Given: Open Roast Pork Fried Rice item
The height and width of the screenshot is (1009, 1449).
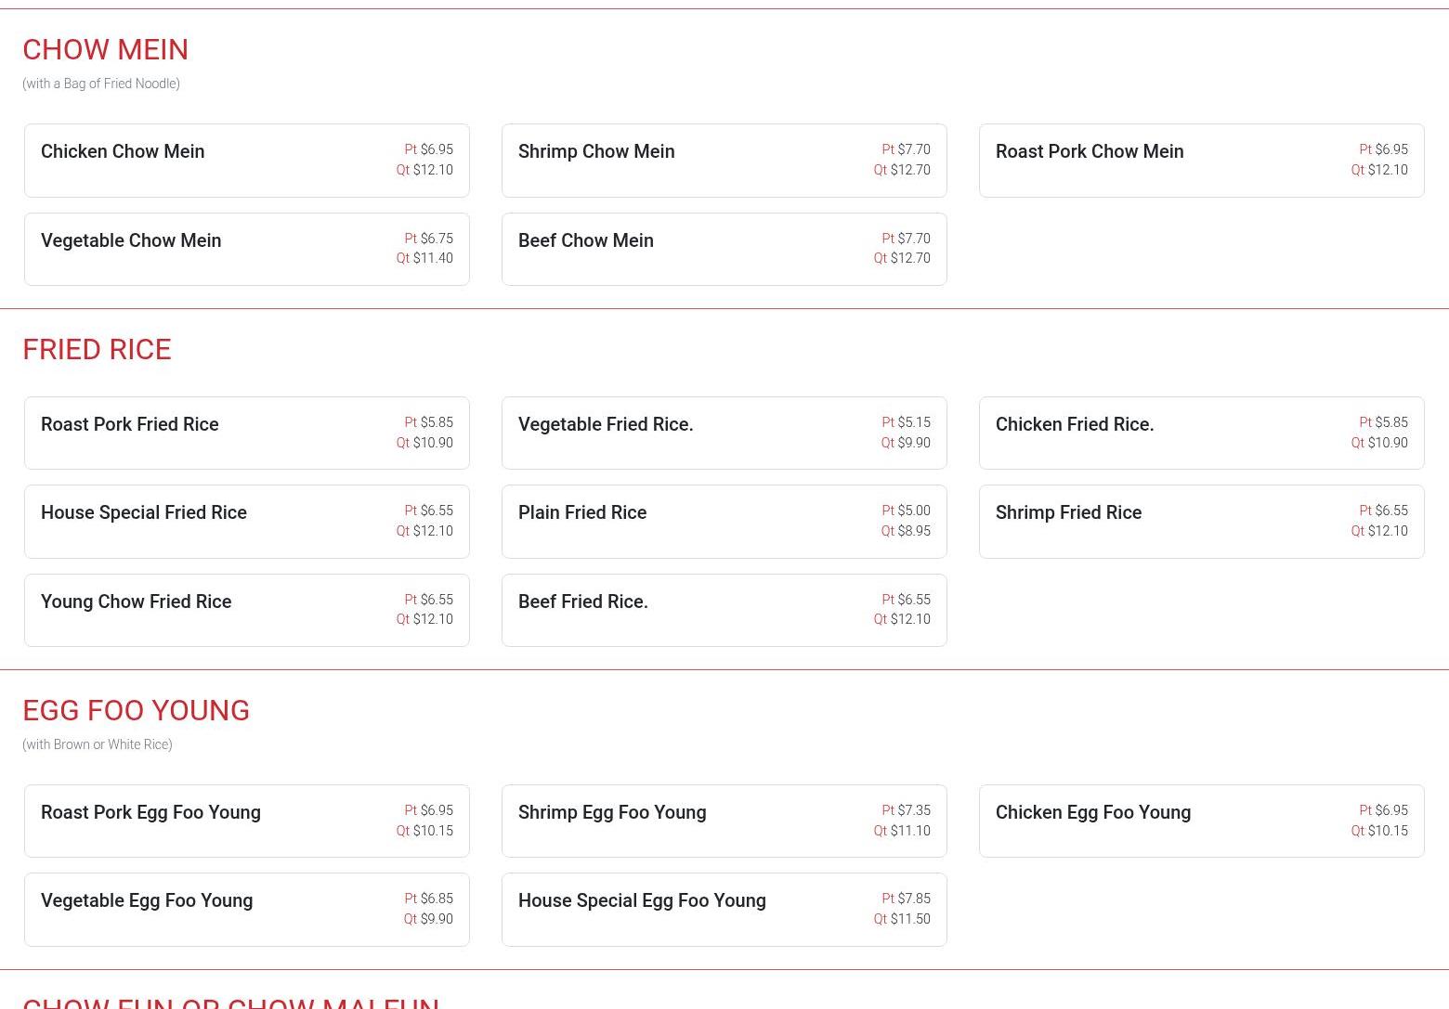Looking at the screenshot, I should click(x=246, y=433).
